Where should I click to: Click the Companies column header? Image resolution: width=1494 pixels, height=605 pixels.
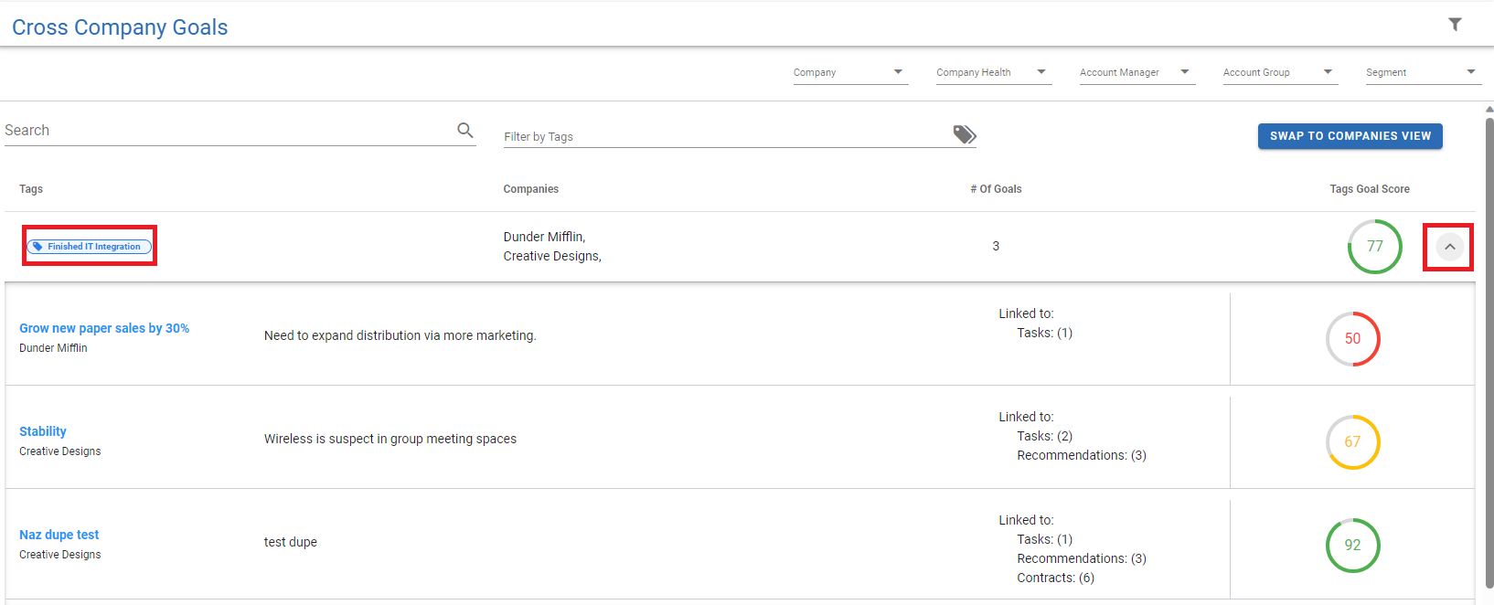[x=531, y=189]
